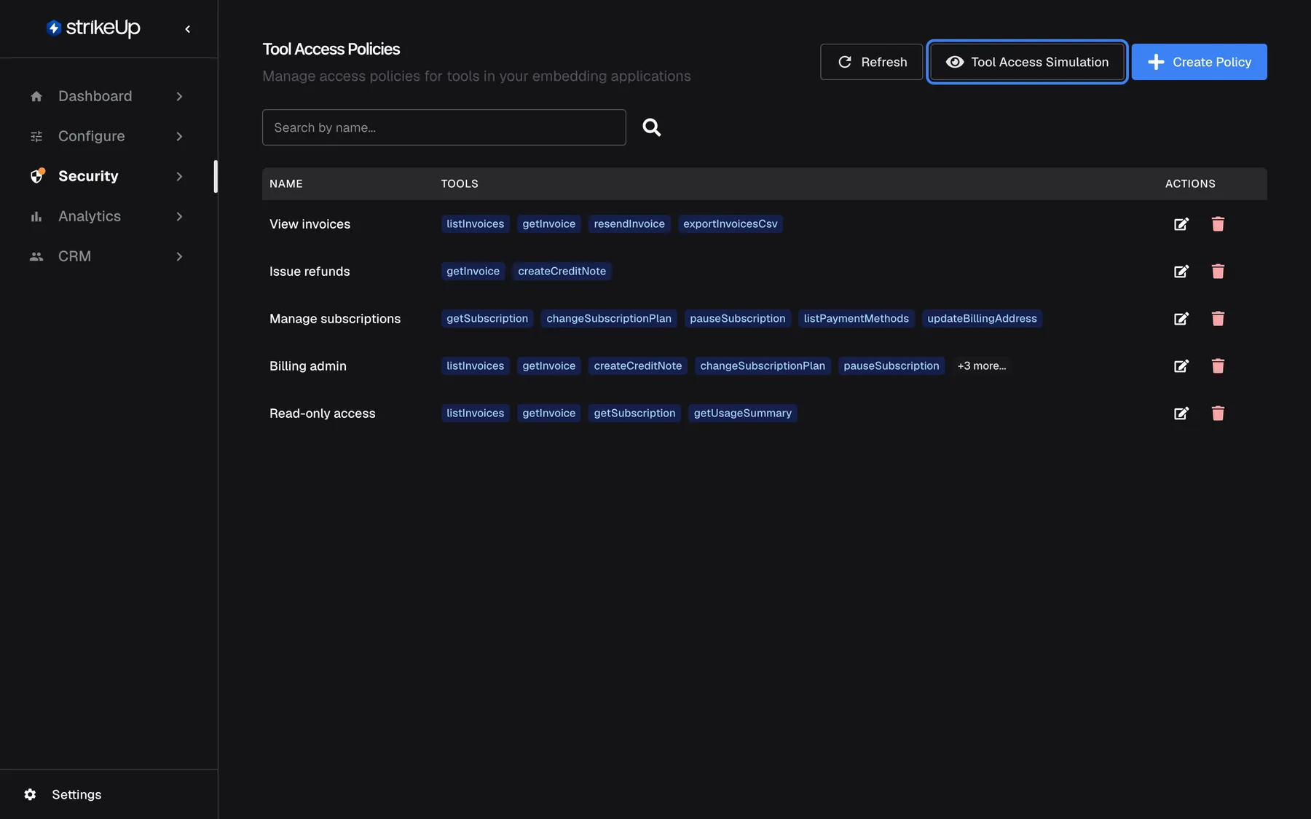
Task: Click the resendInvoice tag
Action: coord(629,223)
